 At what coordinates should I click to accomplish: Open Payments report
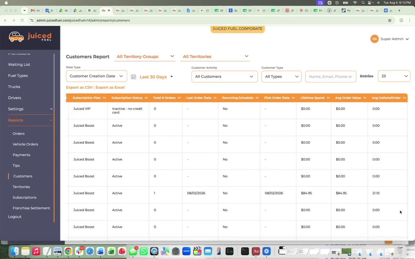[x=22, y=155]
